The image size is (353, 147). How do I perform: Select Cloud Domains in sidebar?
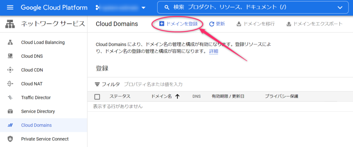pos(36,125)
